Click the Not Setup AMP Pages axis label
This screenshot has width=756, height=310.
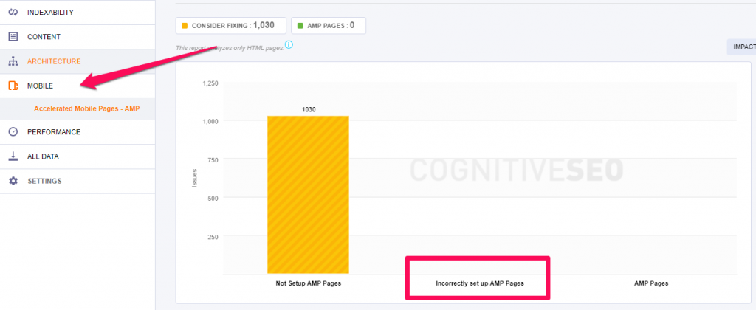click(309, 283)
